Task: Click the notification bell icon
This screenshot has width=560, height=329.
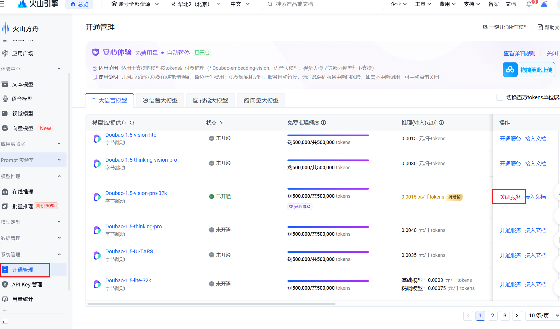Action: 529,4
